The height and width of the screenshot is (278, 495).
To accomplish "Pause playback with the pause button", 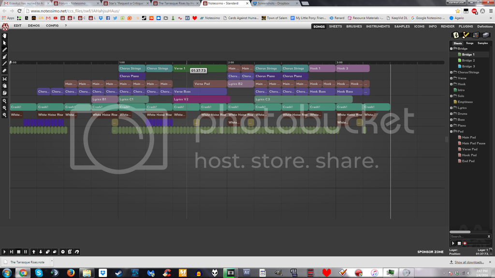I will [25, 251].
